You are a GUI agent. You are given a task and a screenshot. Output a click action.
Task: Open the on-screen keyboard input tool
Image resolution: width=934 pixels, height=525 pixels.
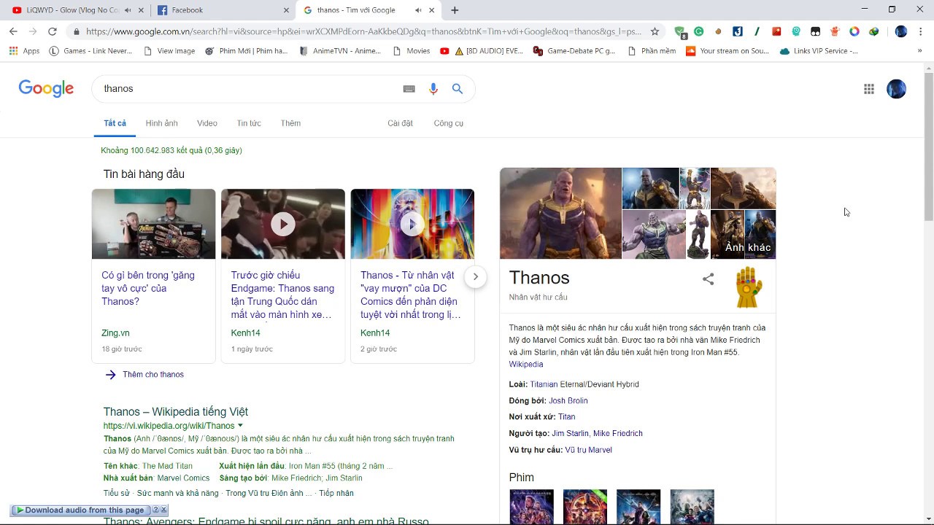409,89
